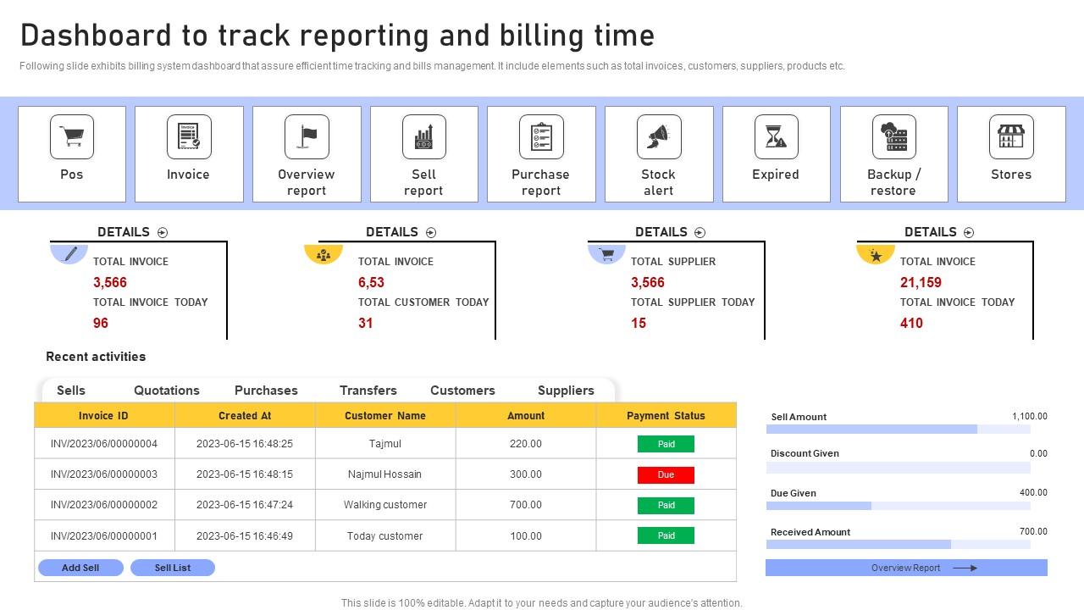Click the Sell Amount progress bar
1084x610 pixels.
pyautogui.click(x=898, y=430)
